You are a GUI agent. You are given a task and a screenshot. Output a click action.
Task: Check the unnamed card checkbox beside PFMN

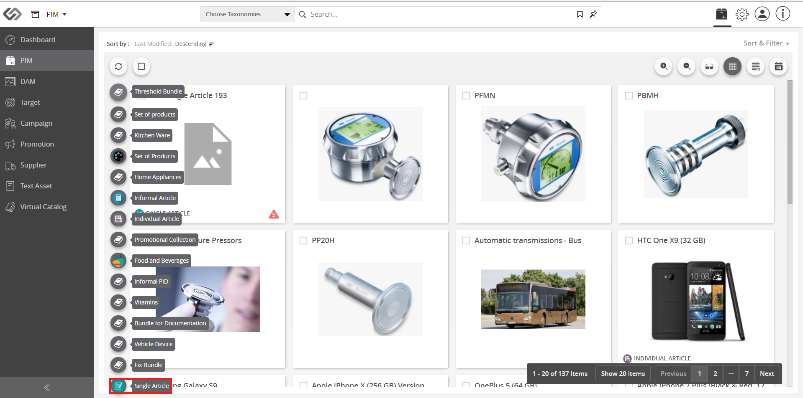(303, 96)
